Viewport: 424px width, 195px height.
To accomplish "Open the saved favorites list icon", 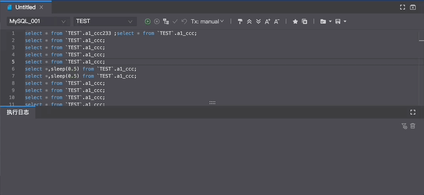I will (305, 22).
